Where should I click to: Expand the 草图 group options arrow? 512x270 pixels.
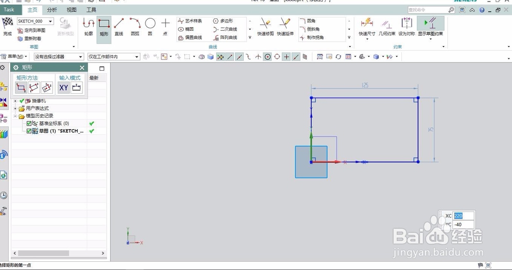(x=74, y=47)
